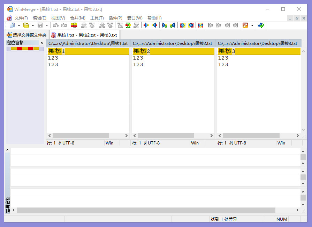Image resolution: width=312 pixels, height=227 pixels.
Task: Open the dropdown beside the plugin settings icon
Action: coord(252,25)
